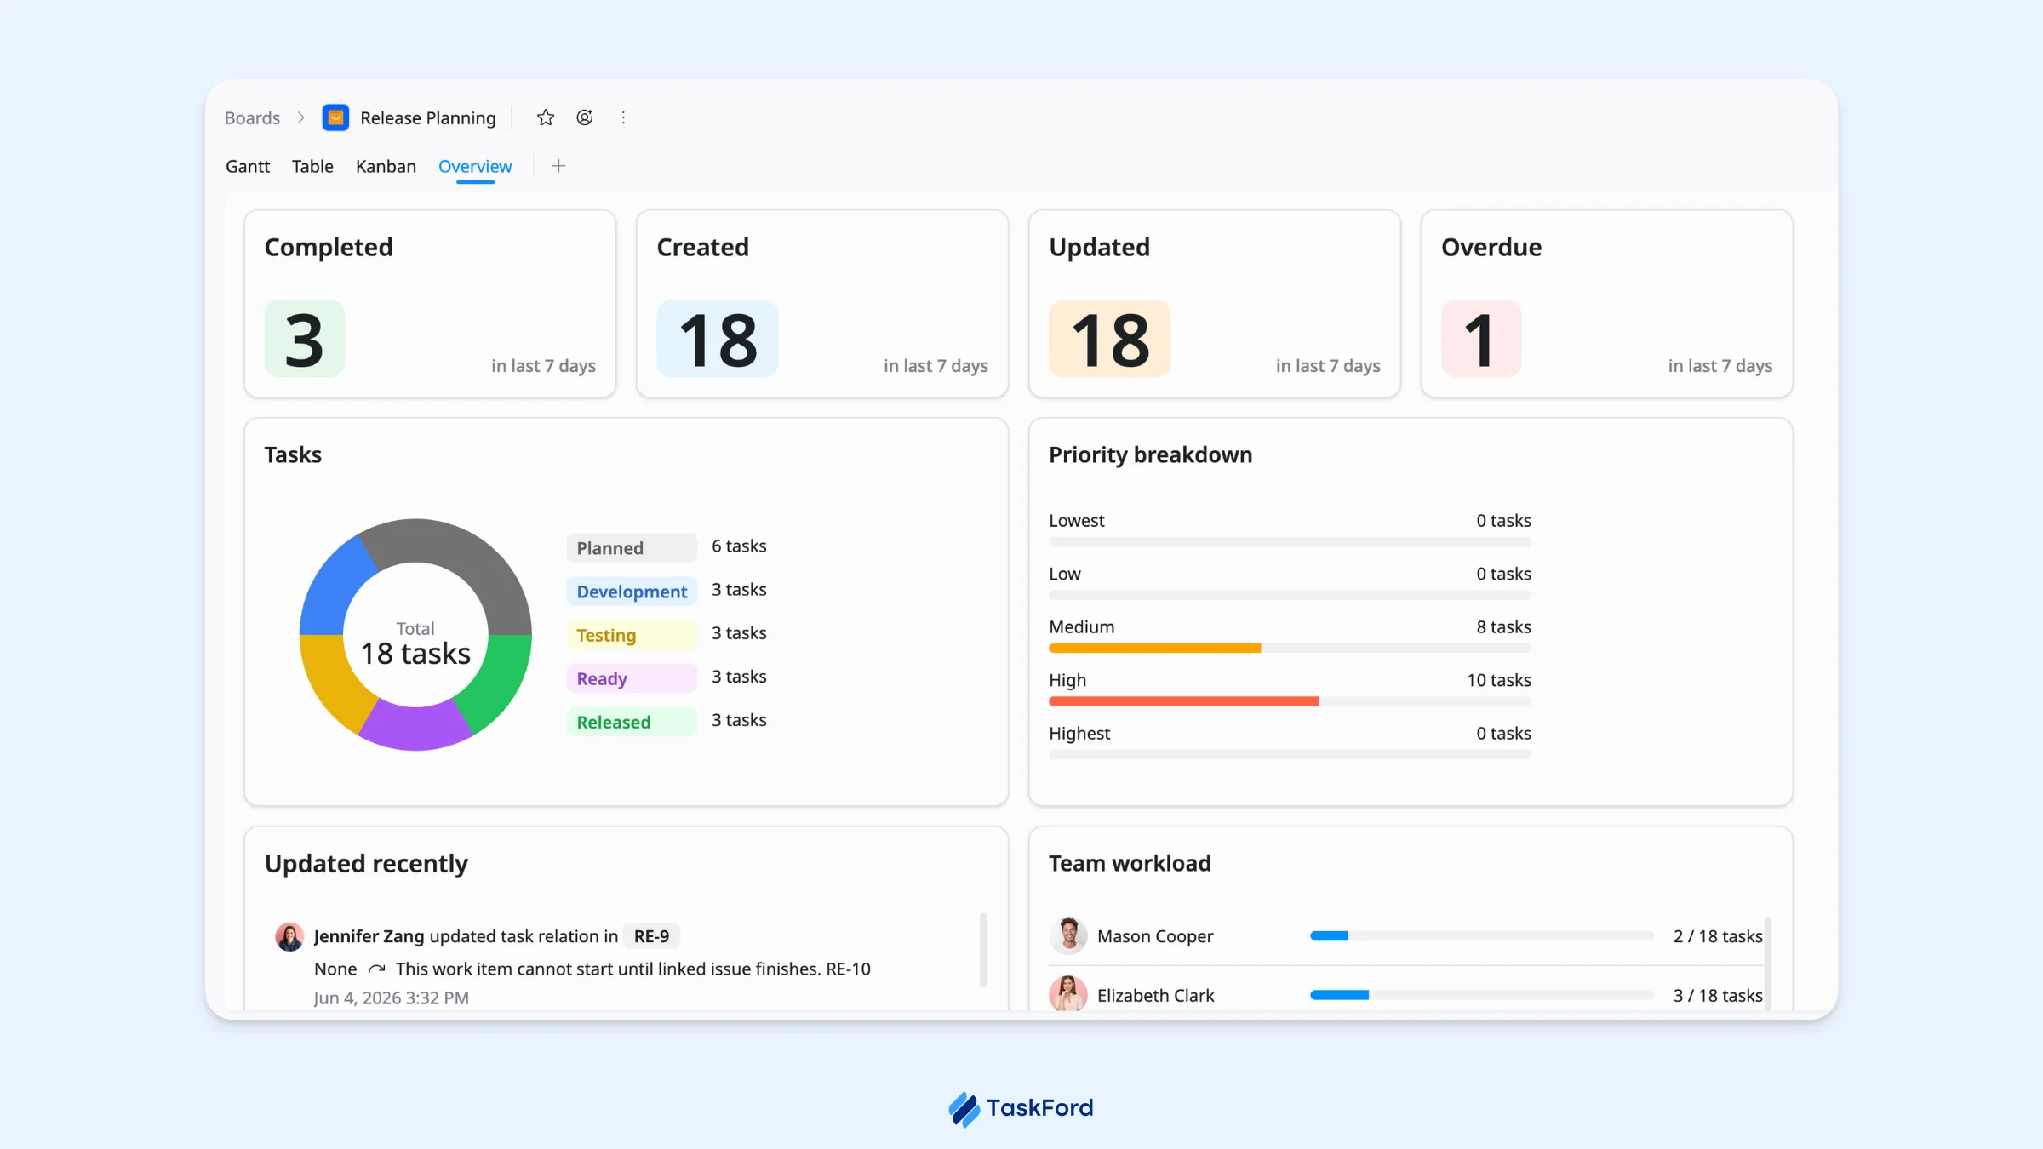Click Mason Cooper's avatar
This screenshot has height=1149, width=2043.
click(x=1068, y=935)
